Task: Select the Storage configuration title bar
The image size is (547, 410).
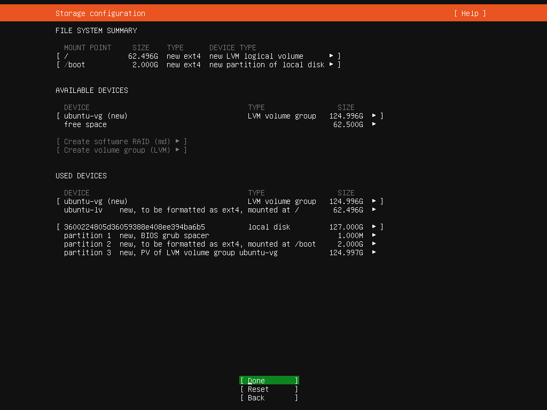Action: pyautogui.click(x=99, y=13)
